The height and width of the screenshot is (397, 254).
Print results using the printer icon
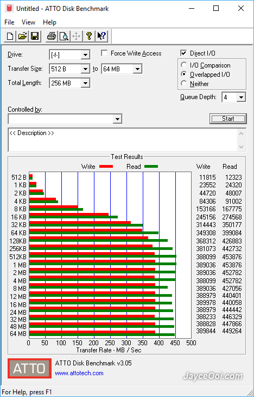[x=52, y=36]
